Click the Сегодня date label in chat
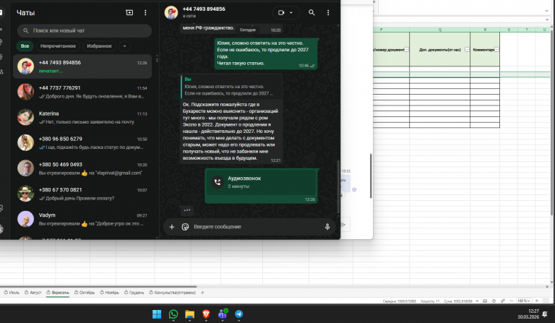This screenshot has height=323, width=555. 247,30
